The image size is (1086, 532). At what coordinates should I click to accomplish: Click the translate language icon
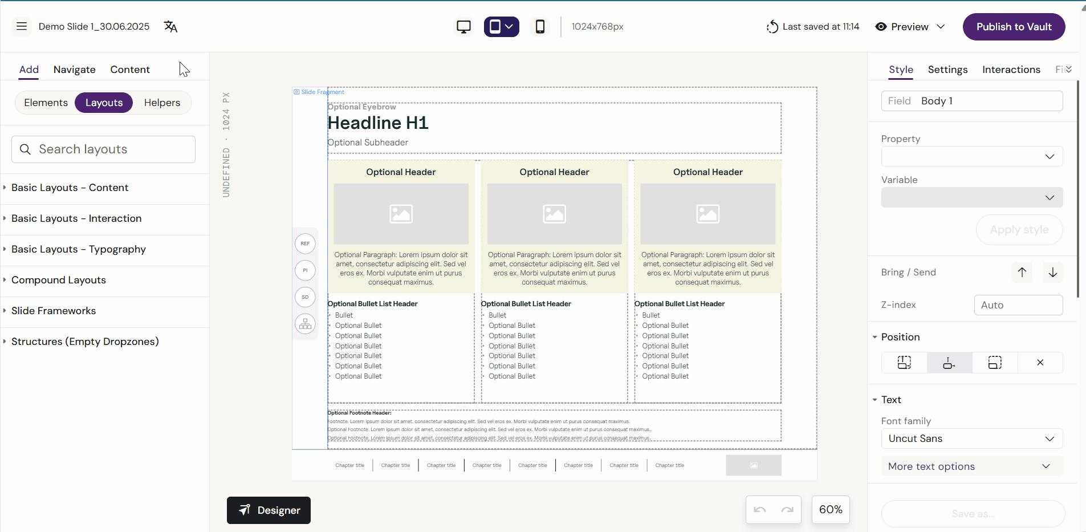coord(170,26)
